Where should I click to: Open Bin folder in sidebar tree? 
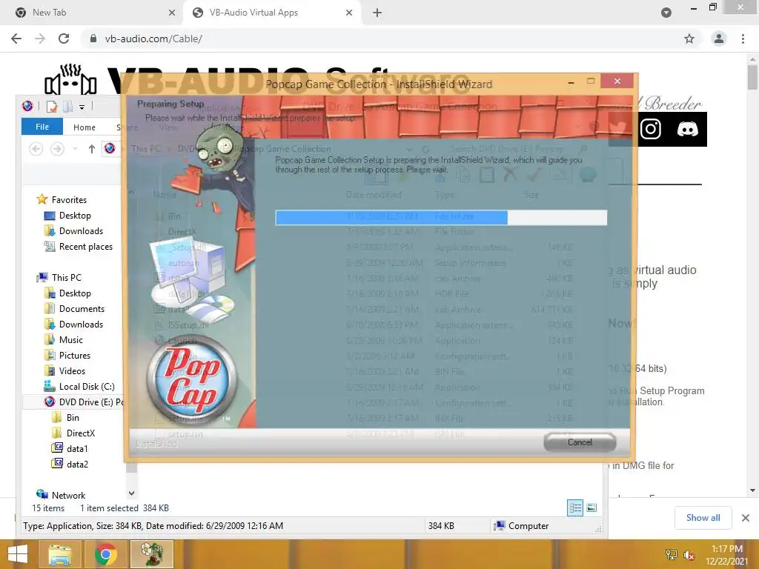[73, 418]
